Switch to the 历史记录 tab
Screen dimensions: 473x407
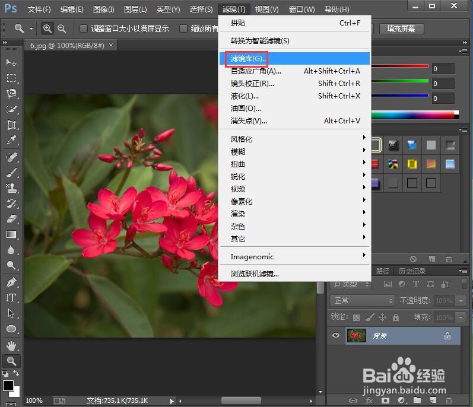412,271
